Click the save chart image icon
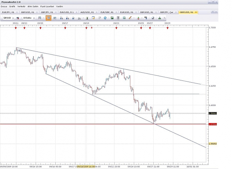 [x=124, y=18]
